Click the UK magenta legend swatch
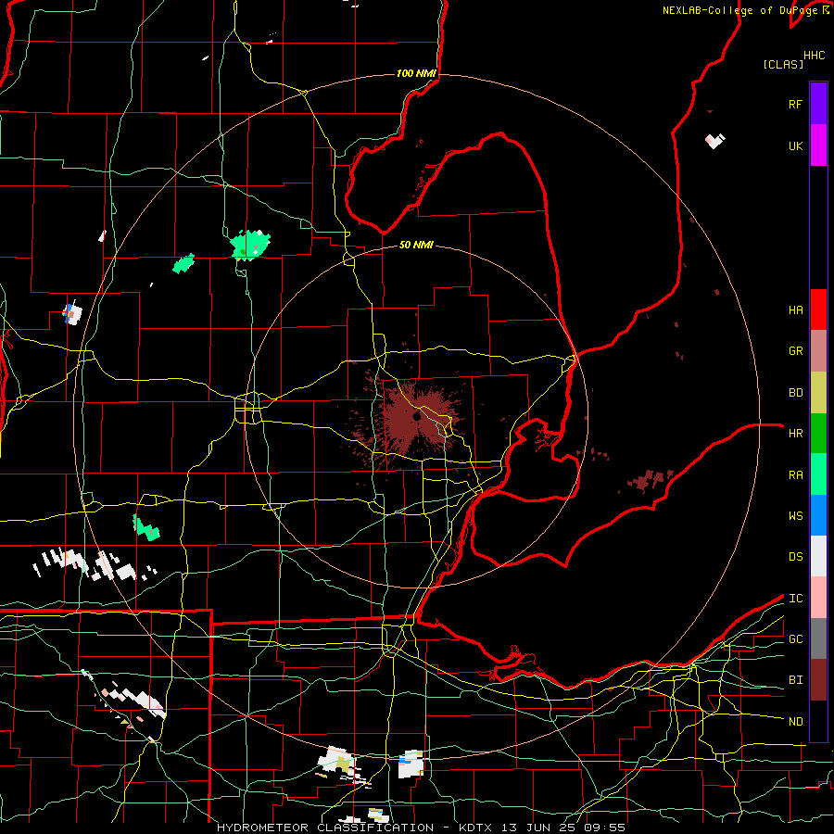This screenshot has width=834, height=834. pyautogui.click(x=818, y=145)
